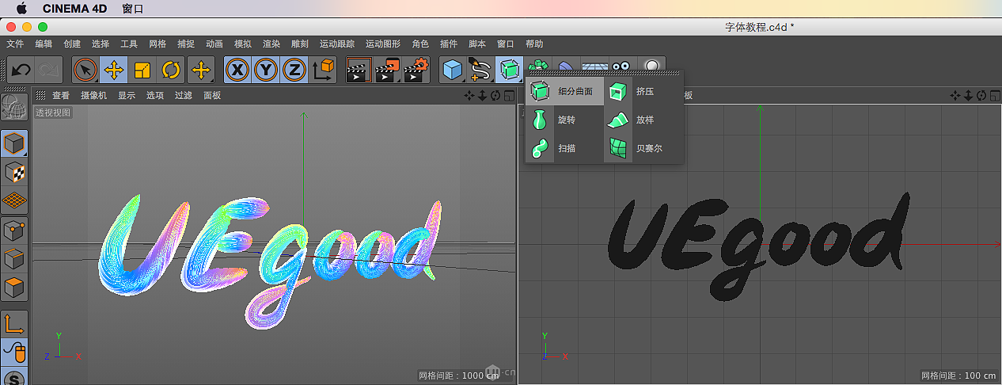Open render settings clapperboard with gear
The width and height of the screenshot is (1002, 385).
pos(416,71)
